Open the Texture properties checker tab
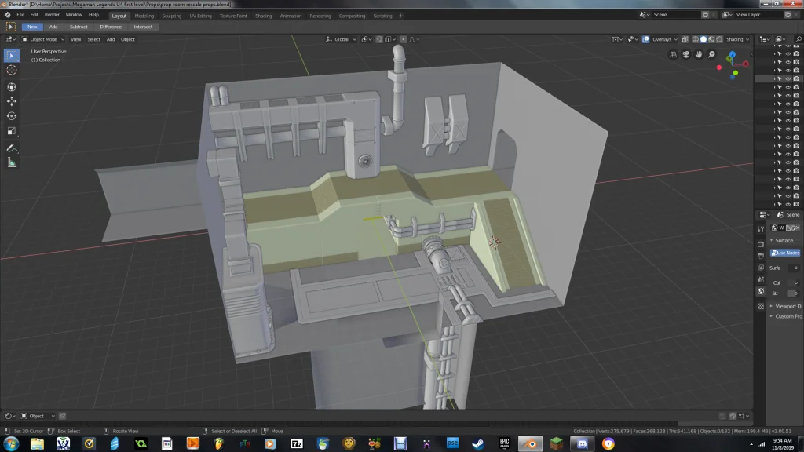 tap(761, 306)
